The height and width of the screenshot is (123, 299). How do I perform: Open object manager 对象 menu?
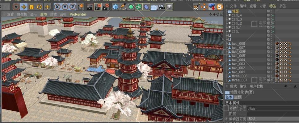pyautogui.click(x=263, y=6)
